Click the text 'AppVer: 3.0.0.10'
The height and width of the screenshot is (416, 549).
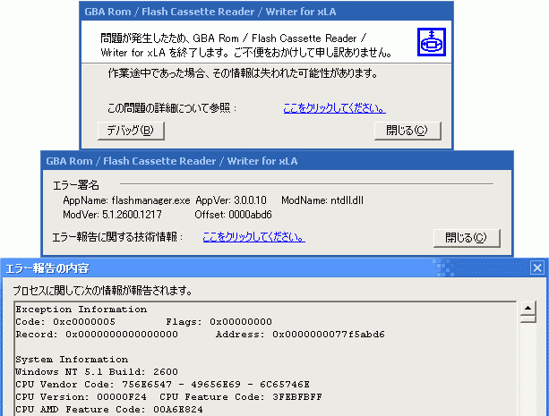point(231,200)
